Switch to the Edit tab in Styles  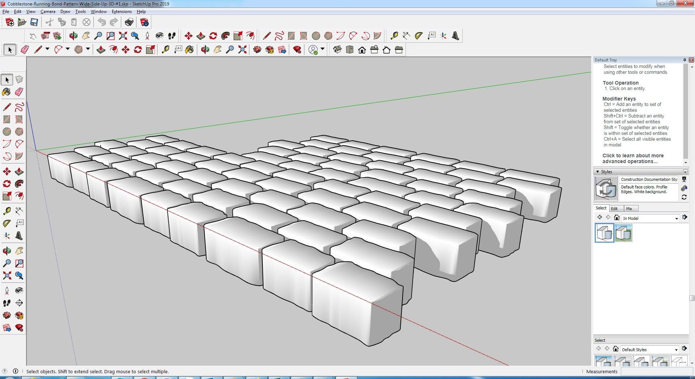pyautogui.click(x=614, y=209)
